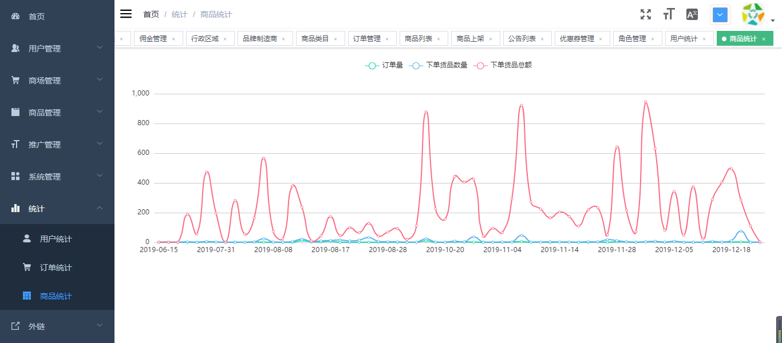This screenshot has height=343, width=782.
Task: Expand 系统管理 submenu chevron
Action: [100, 176]
